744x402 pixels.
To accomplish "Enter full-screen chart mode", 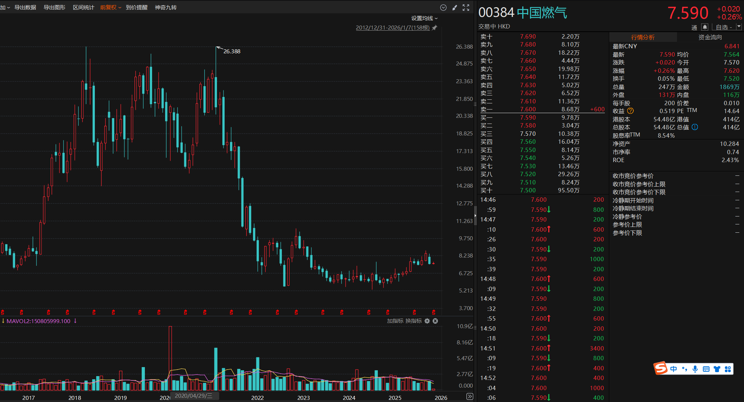I will (x=466, y=8).
